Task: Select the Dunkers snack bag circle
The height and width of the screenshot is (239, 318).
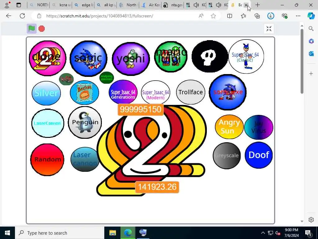Action: [84, 93]
